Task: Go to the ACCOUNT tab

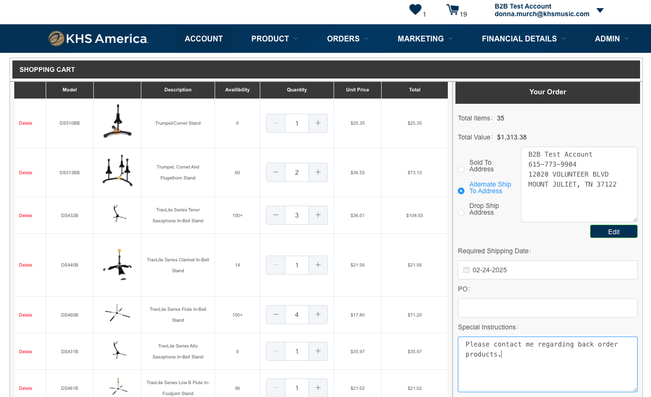Action: coord(204,39)
